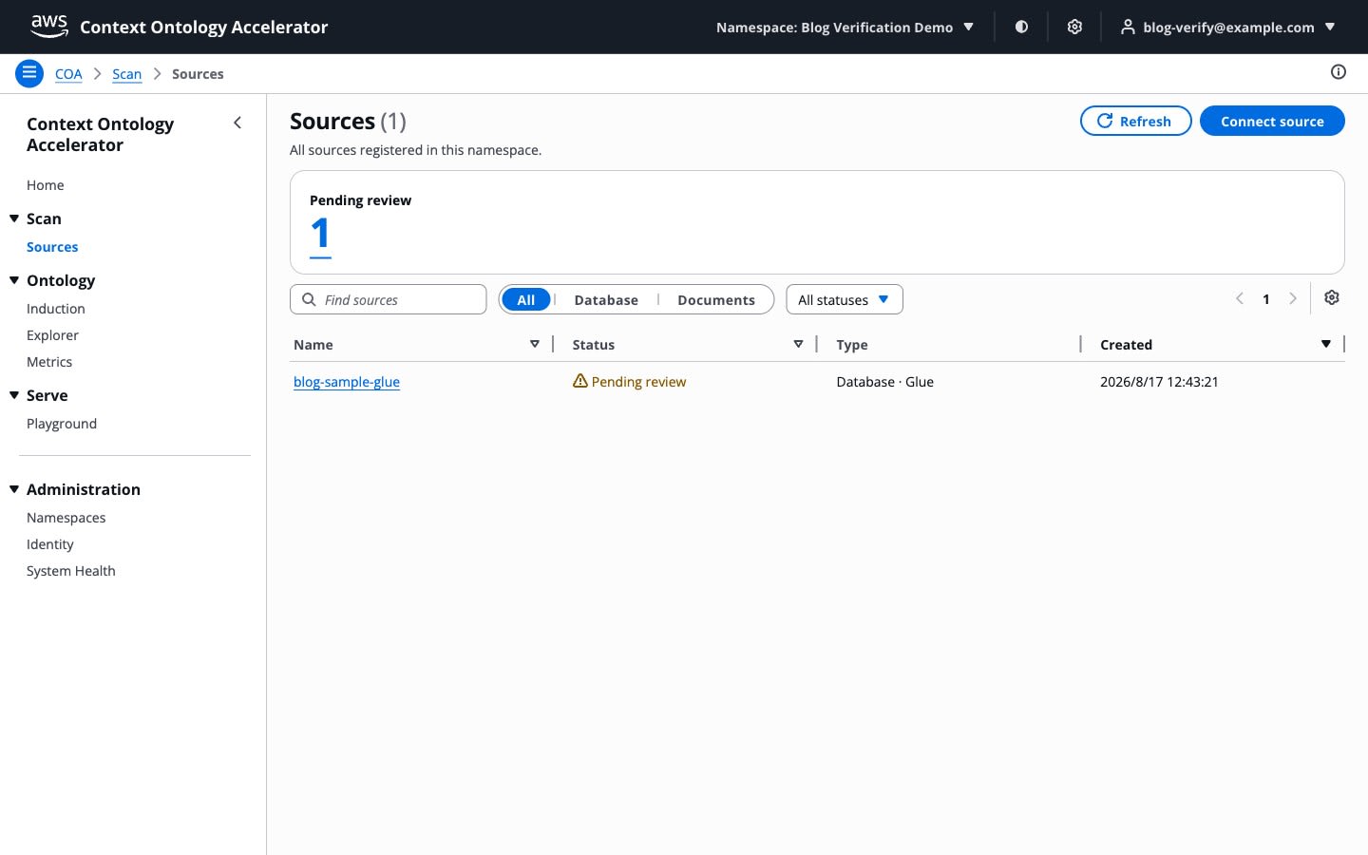Go to Home in sidebar
This screenshot has width=1368, height=855.
[46, 185]
